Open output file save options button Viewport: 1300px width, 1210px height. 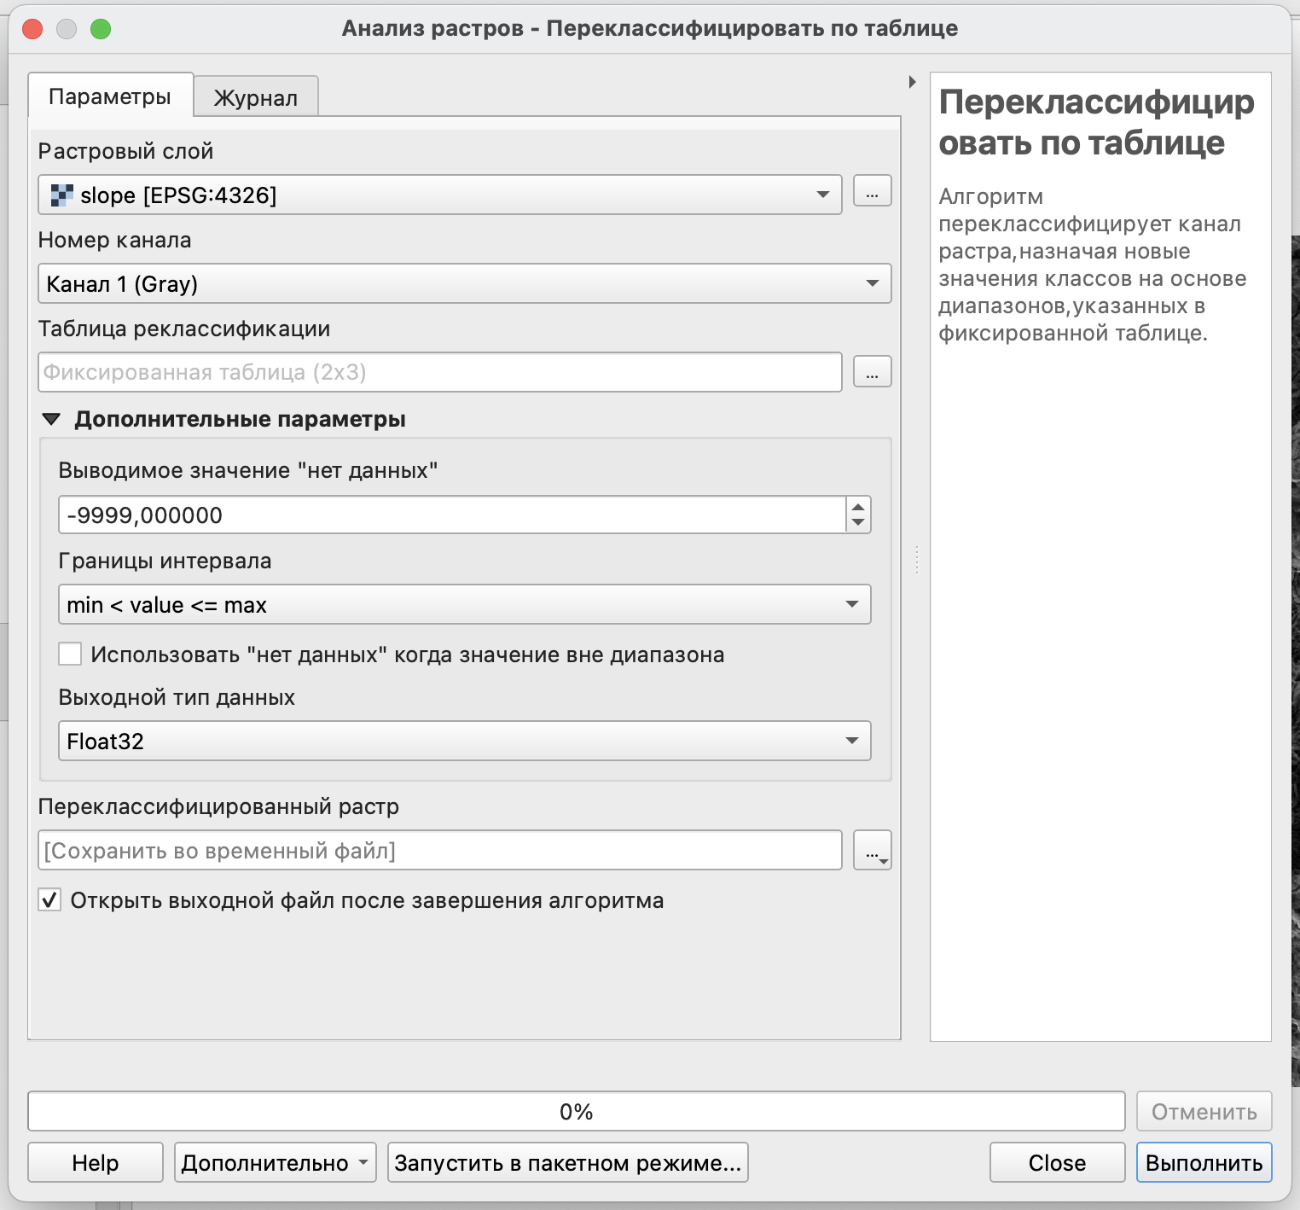pyautogui.click(x=872, y=851)
